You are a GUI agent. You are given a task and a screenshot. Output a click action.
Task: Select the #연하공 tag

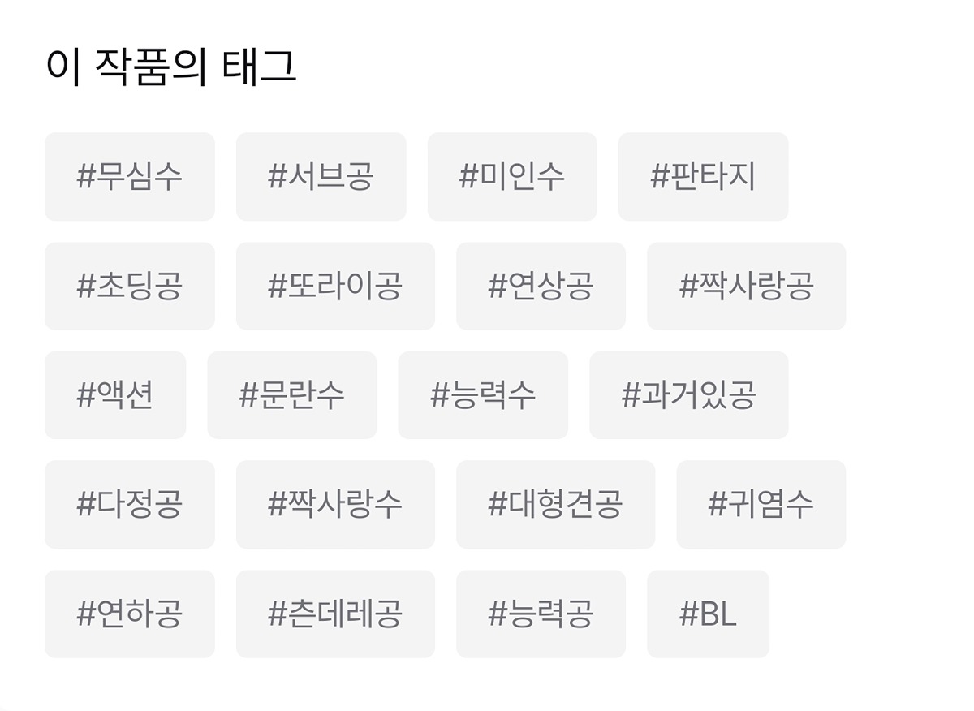[130, 614]
